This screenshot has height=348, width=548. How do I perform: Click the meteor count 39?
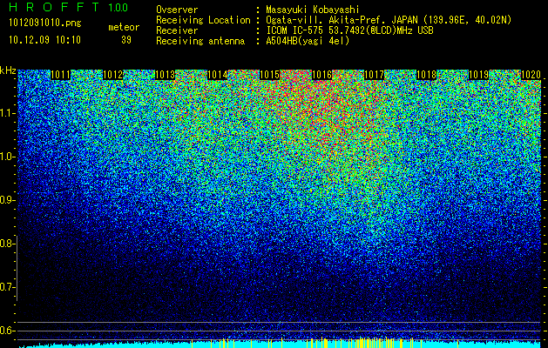126,40
